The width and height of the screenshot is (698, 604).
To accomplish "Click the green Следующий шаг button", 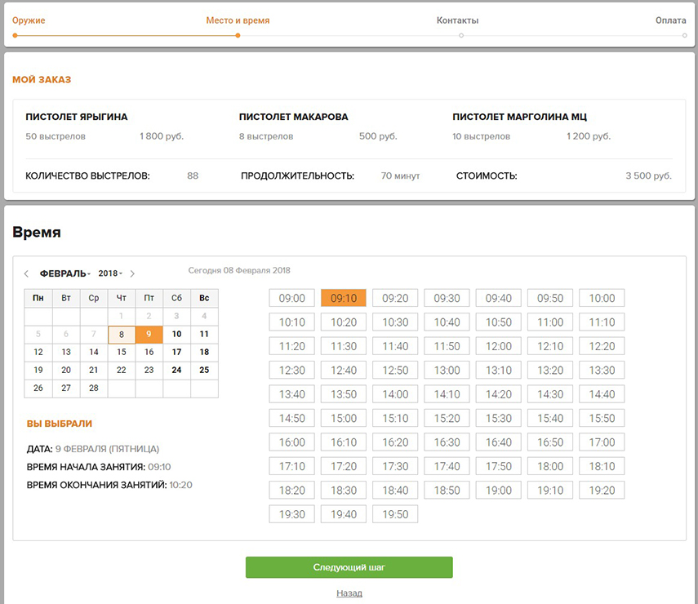I will click(x=349, y=567).
